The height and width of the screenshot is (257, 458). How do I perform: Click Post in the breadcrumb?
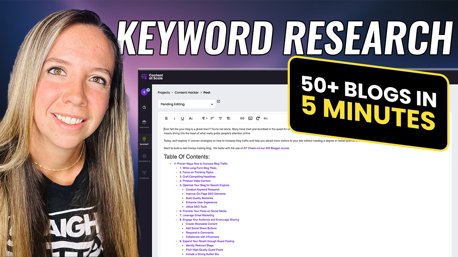pyautogui.click(x=207, y=92)
